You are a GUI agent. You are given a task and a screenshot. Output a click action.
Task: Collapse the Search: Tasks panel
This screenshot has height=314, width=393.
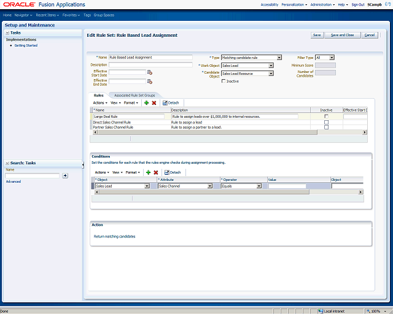tap(7, 163)
